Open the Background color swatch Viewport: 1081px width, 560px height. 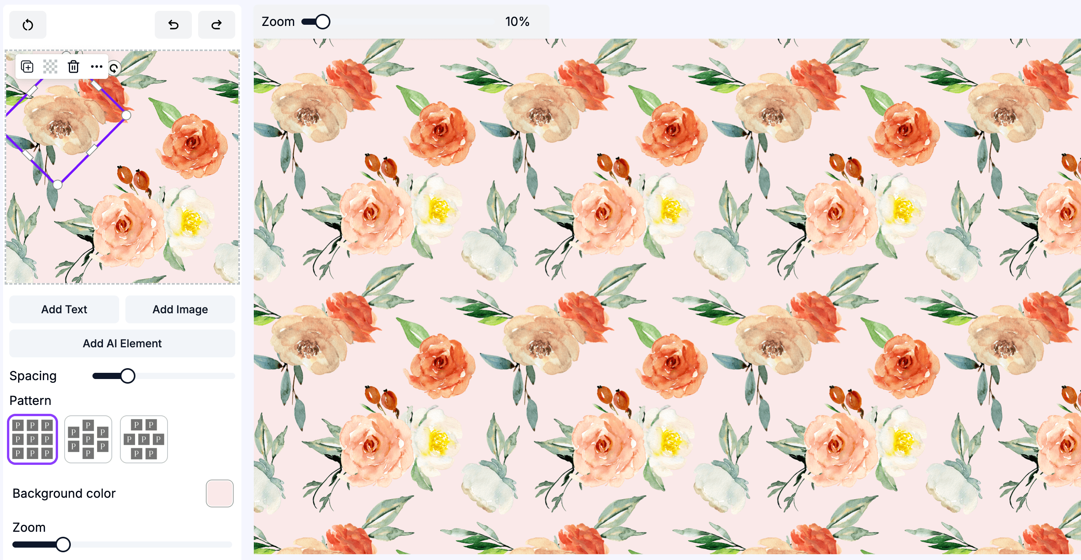click(x=219, y=493)
